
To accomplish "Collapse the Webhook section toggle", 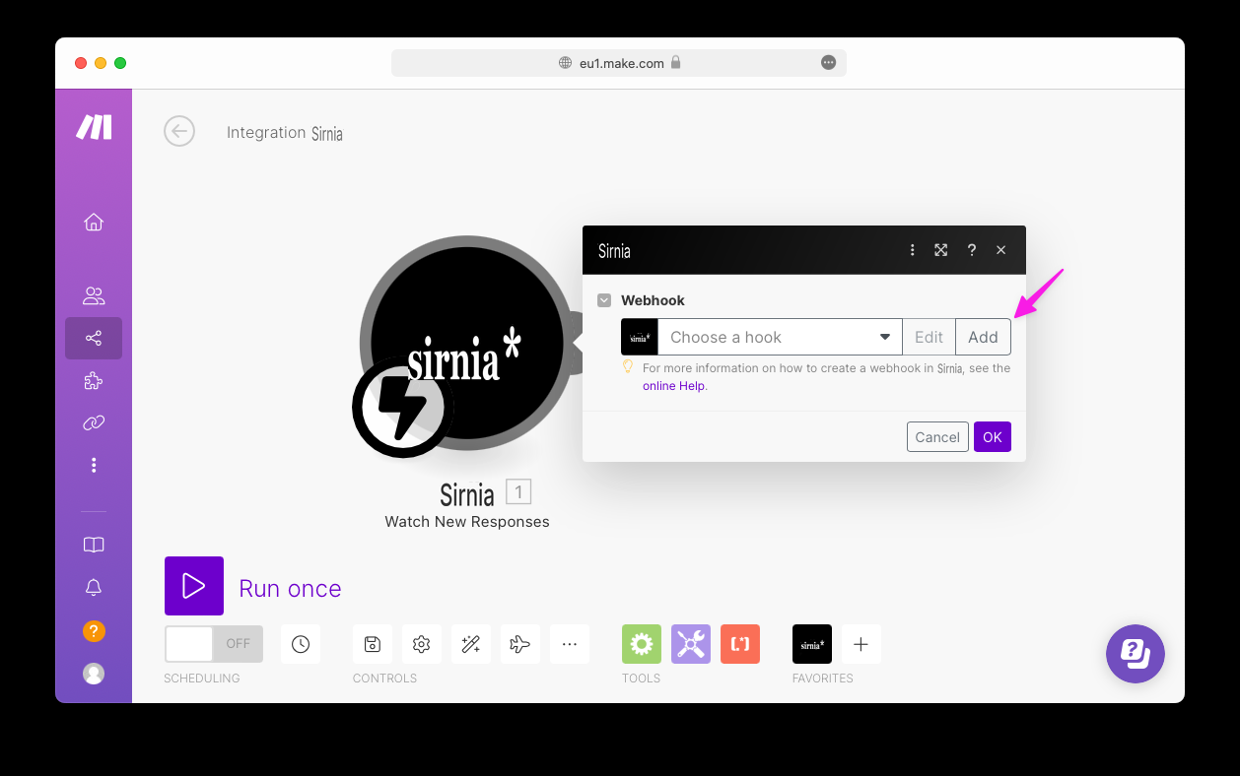I will tap(603, 300).
